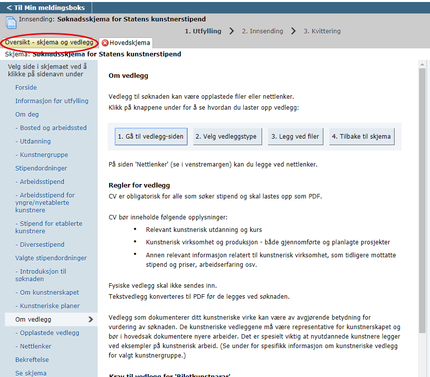Go back via Til Min meldingsboks
The height and width of the screenshot is (377, 430).
tap(46, 7)
